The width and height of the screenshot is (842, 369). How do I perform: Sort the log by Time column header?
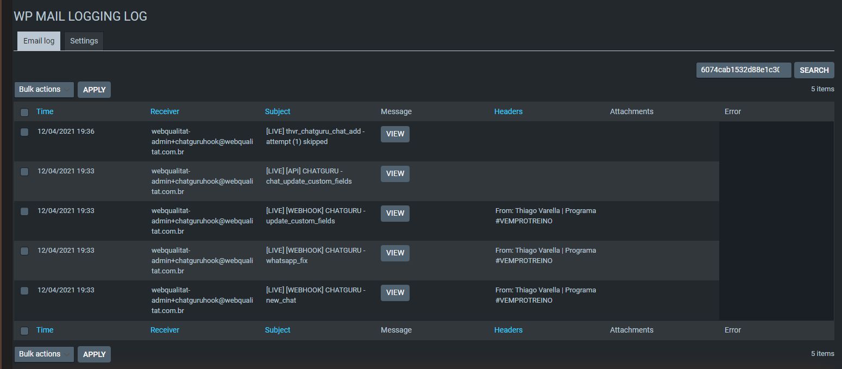[45, 111]
